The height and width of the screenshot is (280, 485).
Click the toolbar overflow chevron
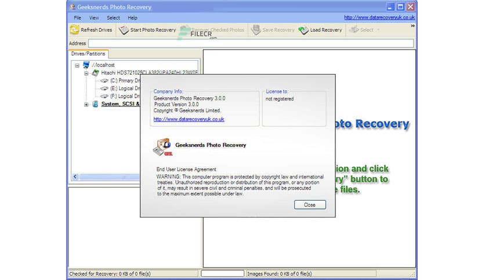point(412,26)
